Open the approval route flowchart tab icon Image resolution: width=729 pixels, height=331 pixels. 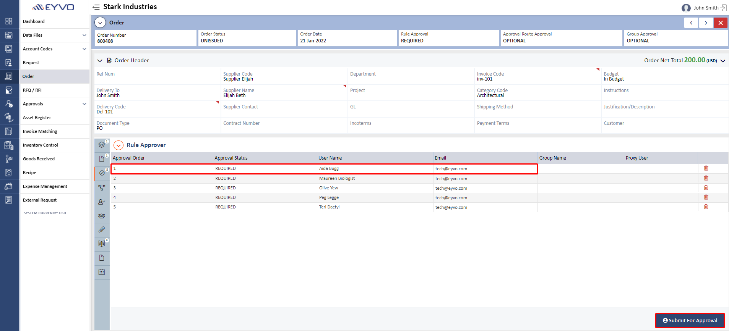click(x=102, y=187)
